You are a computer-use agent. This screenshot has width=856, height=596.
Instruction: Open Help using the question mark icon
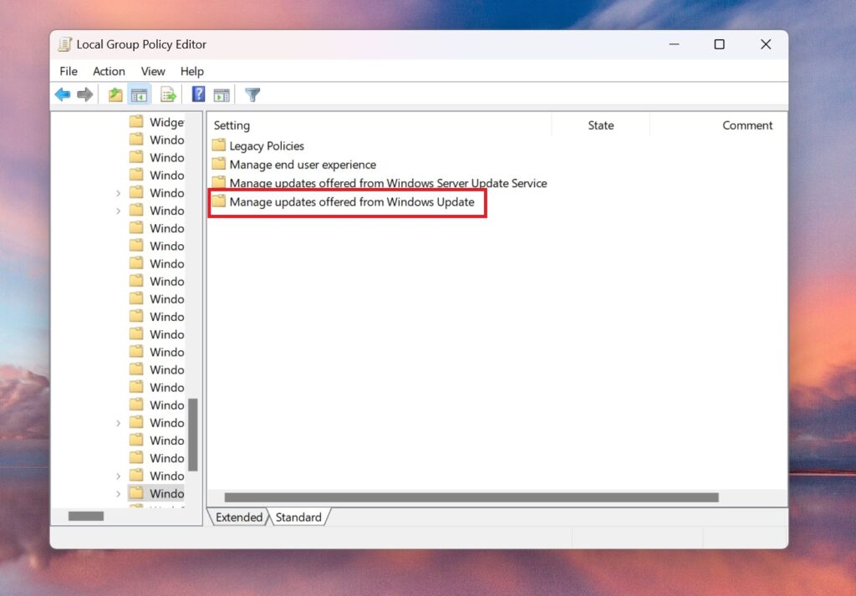[x=197, y=94]
